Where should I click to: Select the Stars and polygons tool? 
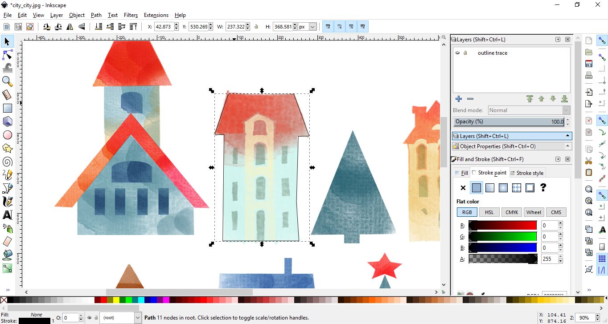pos(7,148)
